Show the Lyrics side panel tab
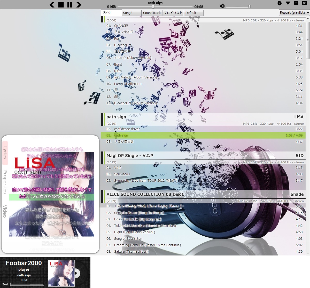Image resolution: width=310 pixels, height=288 pixels. [x=5, y=153]
